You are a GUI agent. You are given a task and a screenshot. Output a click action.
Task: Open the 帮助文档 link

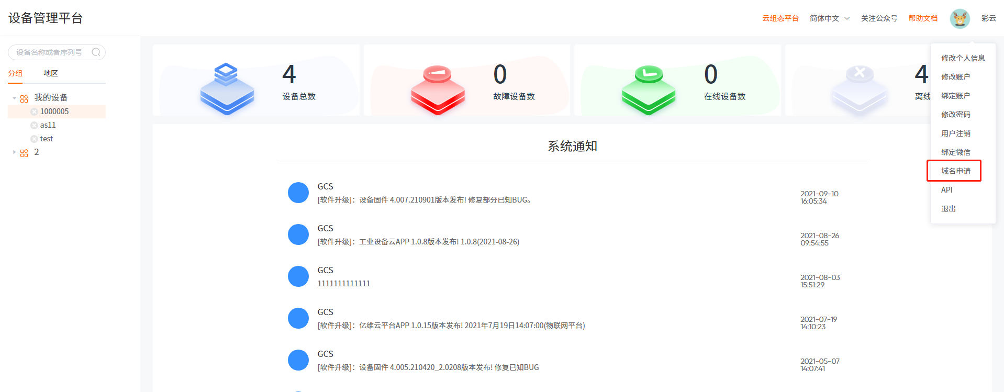923,18
